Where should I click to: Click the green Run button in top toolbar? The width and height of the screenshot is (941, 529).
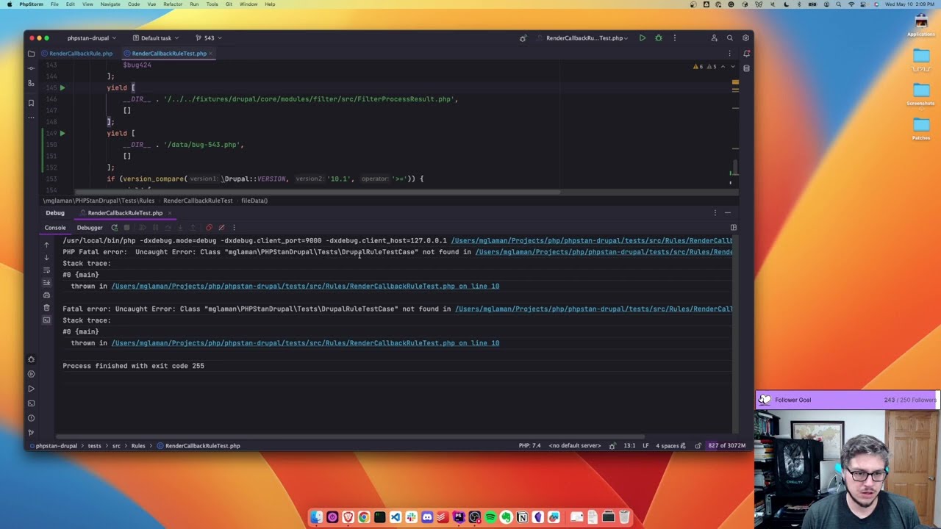pos(643,38)
